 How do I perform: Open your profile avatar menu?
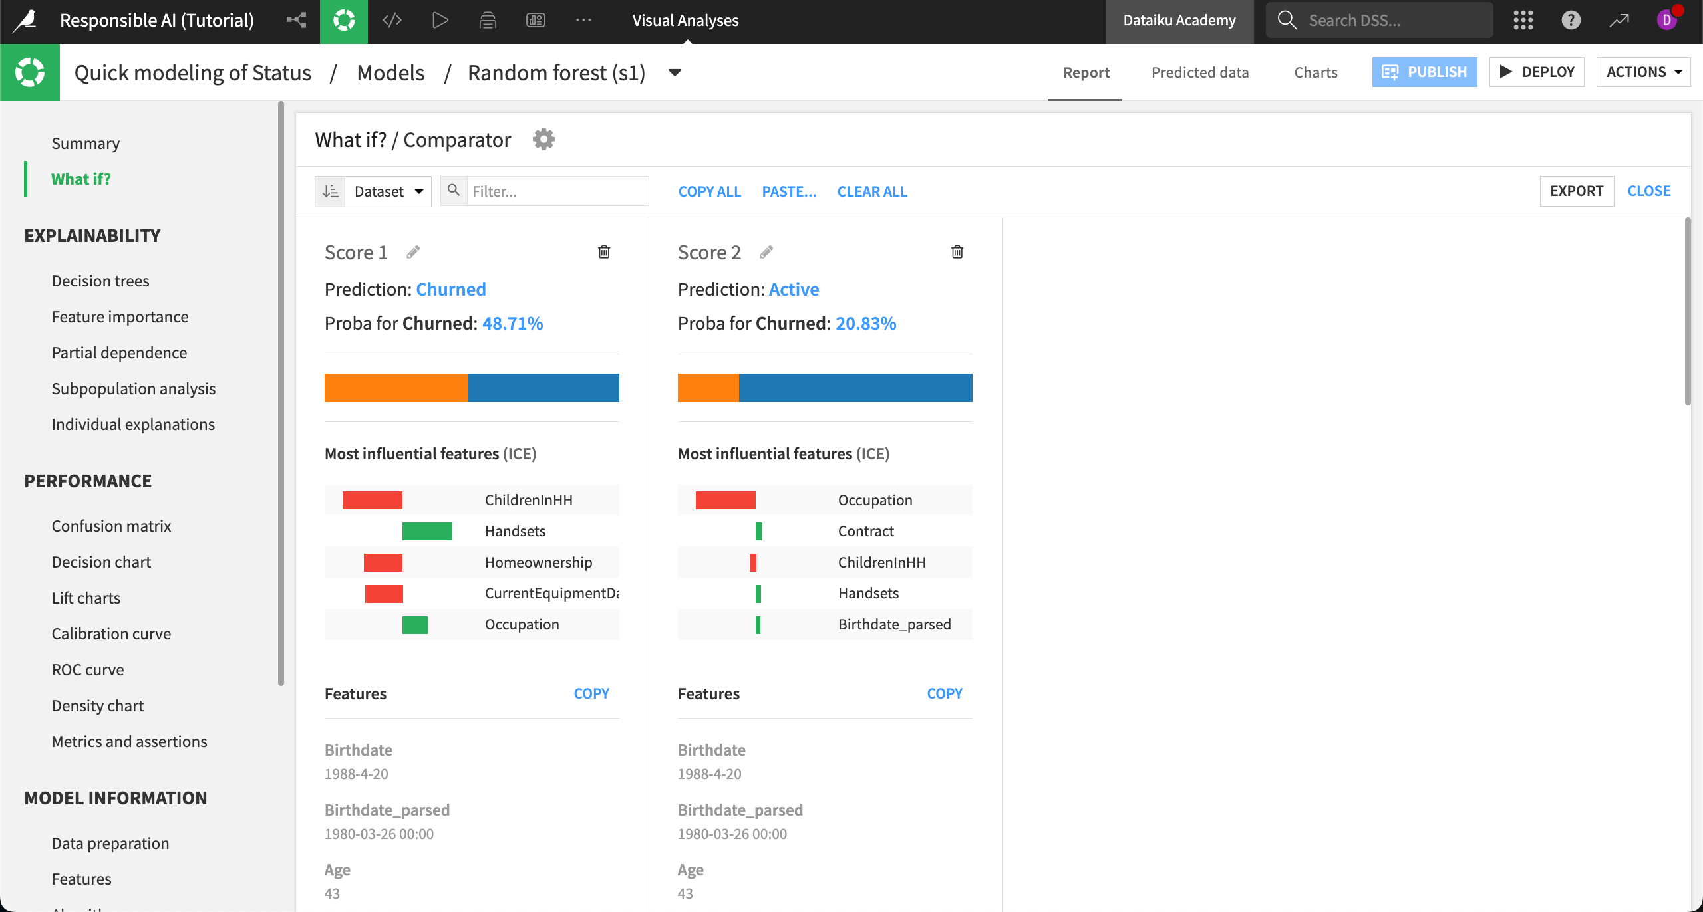1666,20
